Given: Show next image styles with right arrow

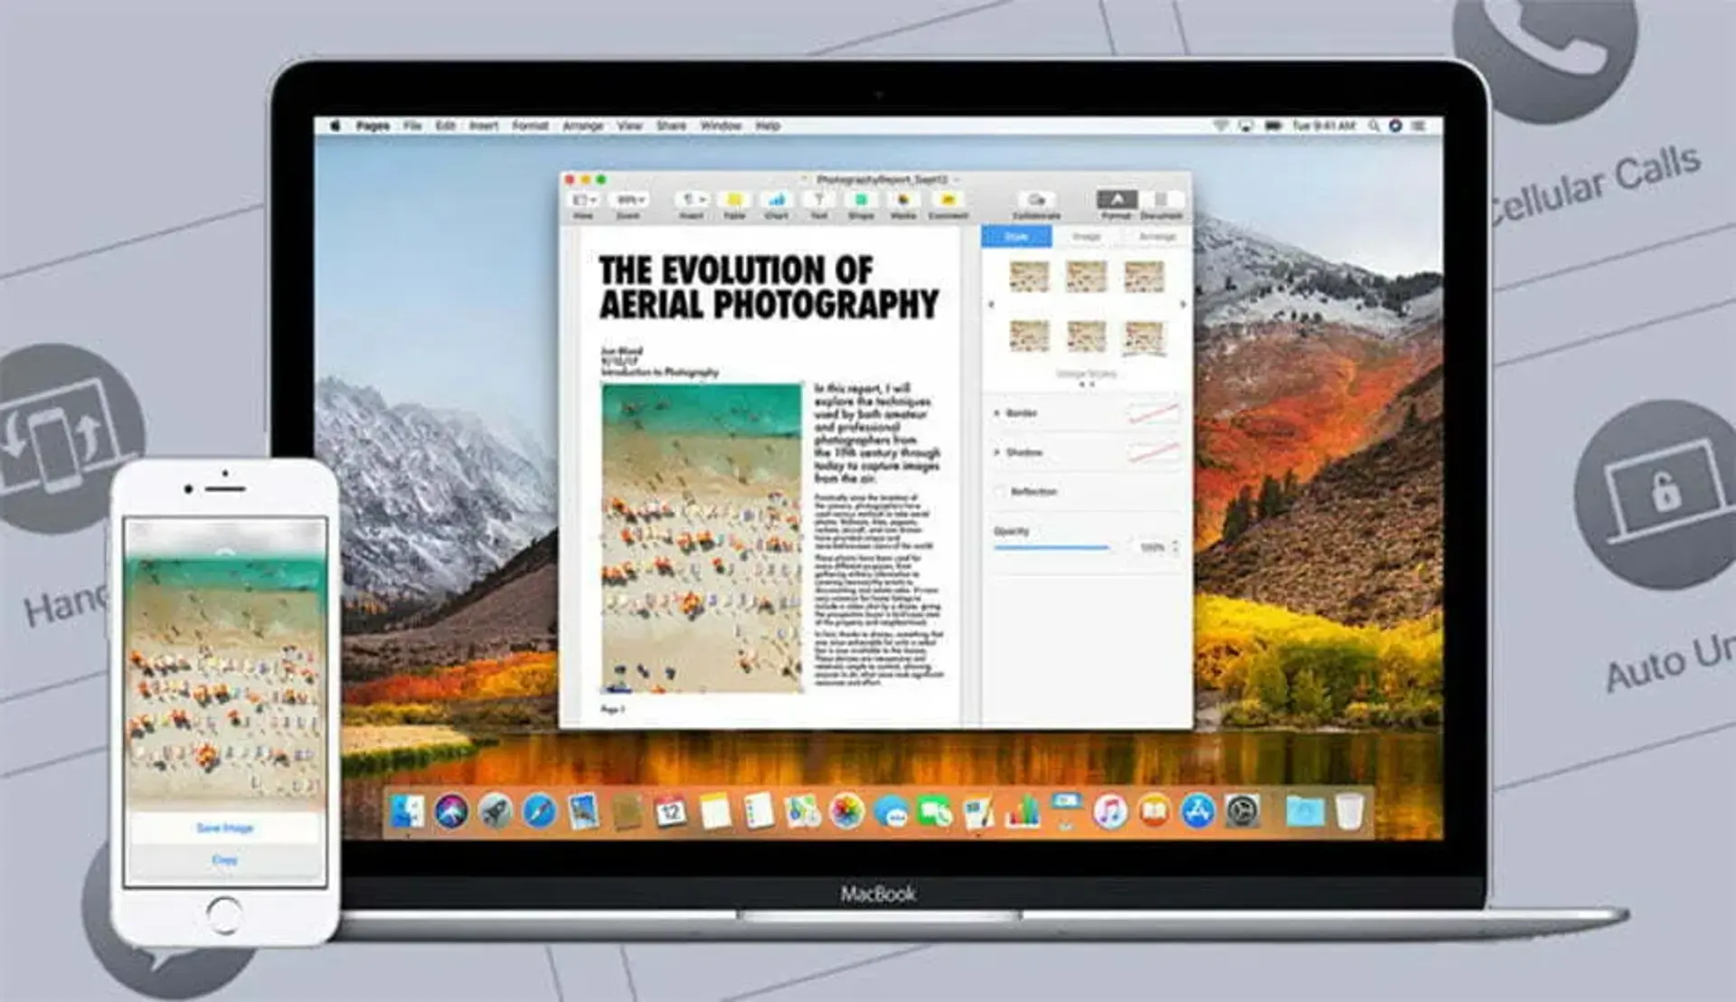Looking at the screenshot, I should click(x=1183, y=305).
